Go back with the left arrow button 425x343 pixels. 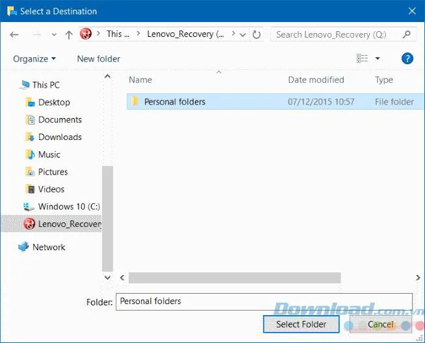(x=14, y=34)
